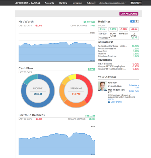
Task: Select the Dow Jones 0.40% index box
Action: [x=113, y=29]
